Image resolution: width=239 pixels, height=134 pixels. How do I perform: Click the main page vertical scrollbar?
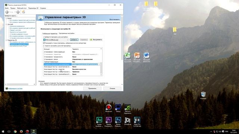122,38
